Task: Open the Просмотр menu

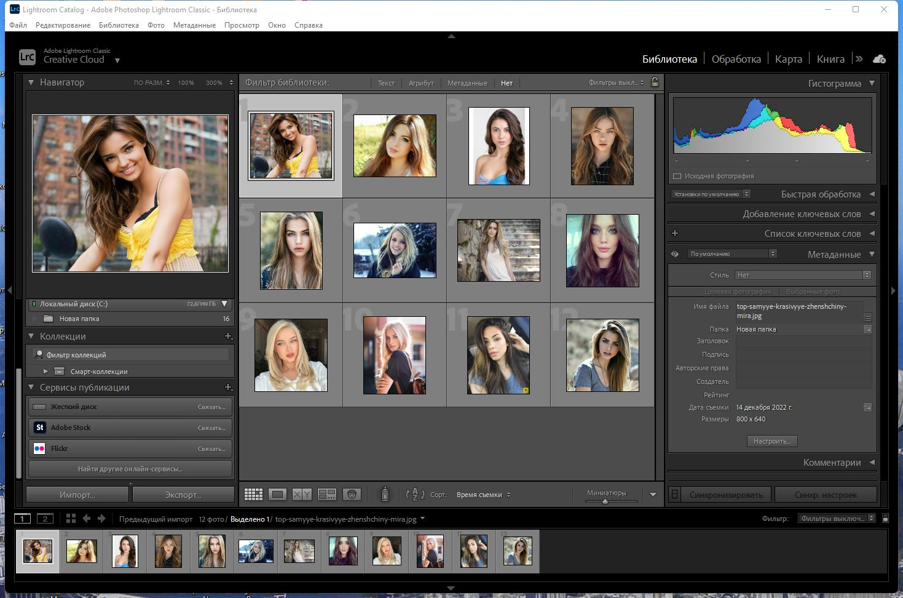Action: [242, 25]
